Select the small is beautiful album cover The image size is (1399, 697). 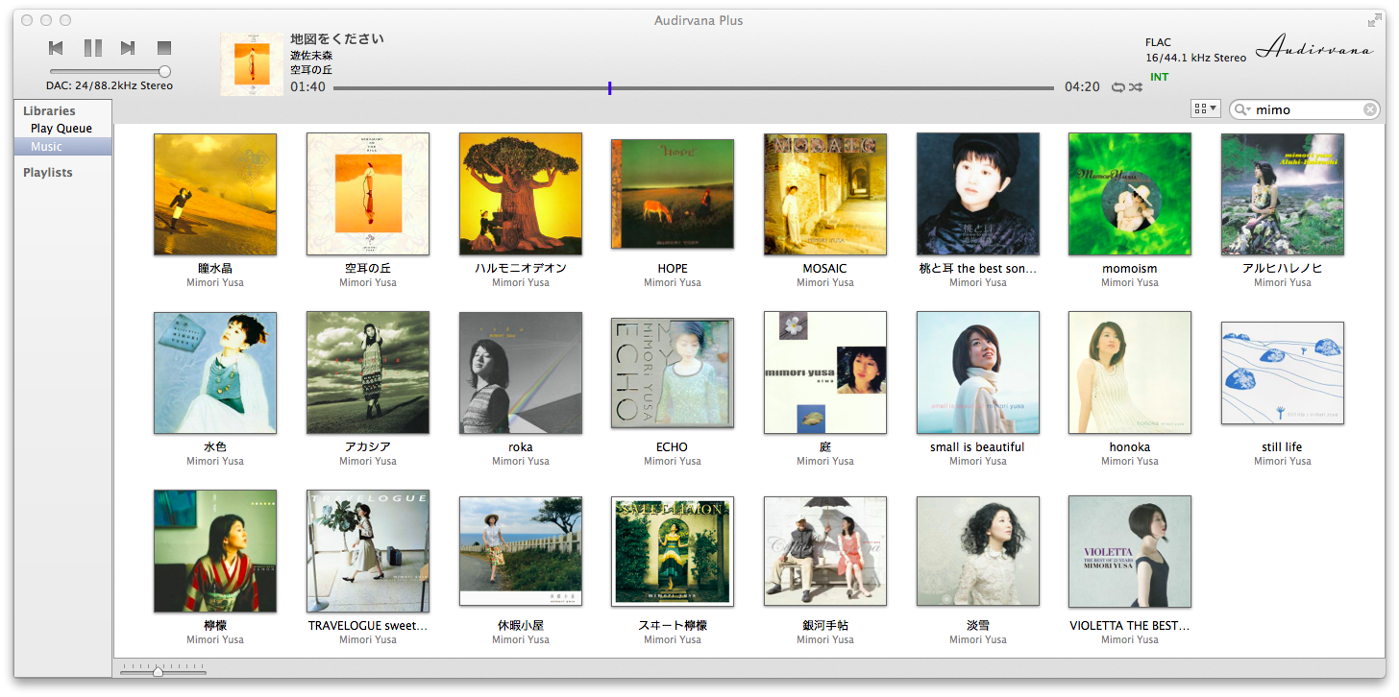tap(978, 373)
